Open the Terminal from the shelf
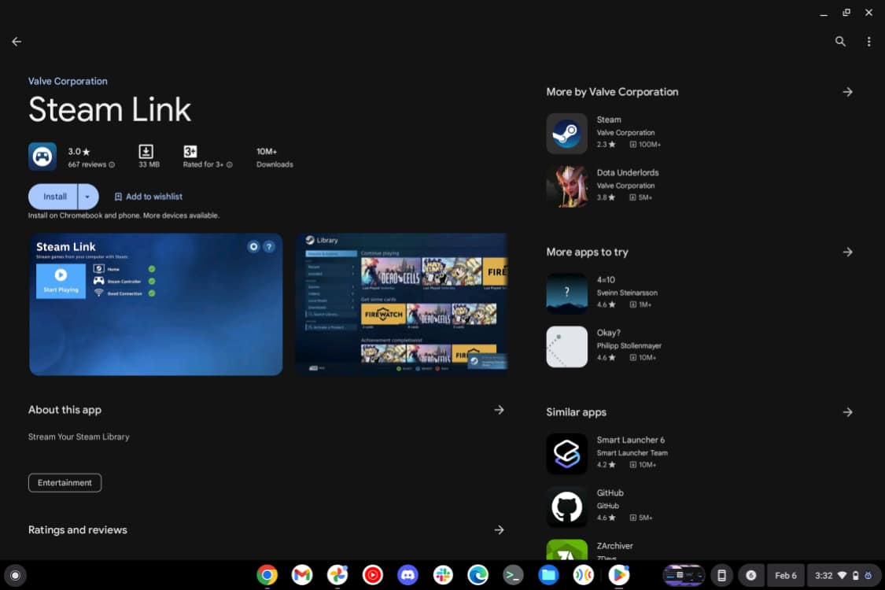The image size is (885, 590). click(513, 575)
